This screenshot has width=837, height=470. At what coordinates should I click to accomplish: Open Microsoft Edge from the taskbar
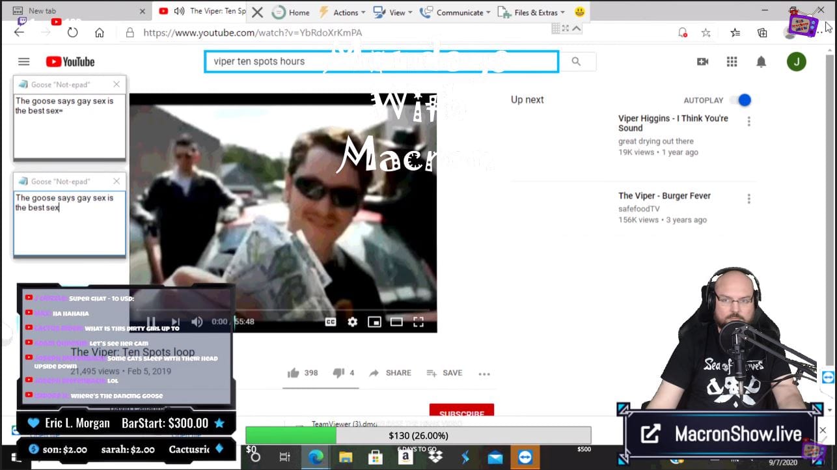pyautogui.click(x=315, y=457)
